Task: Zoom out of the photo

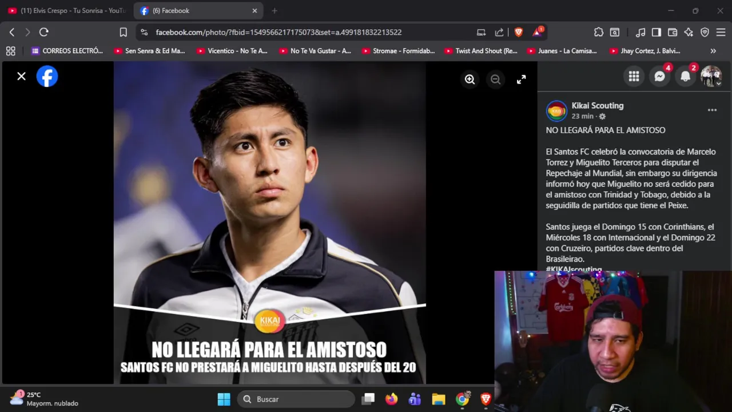Action: point(495,80)
